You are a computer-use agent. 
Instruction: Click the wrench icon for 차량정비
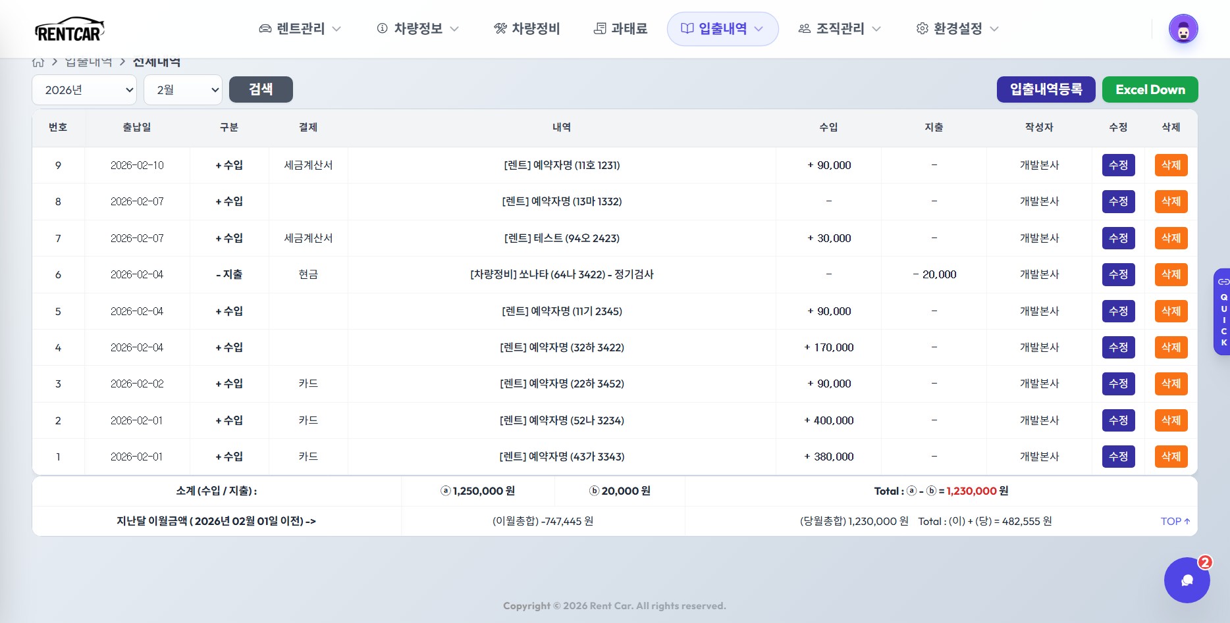(500, 29)
